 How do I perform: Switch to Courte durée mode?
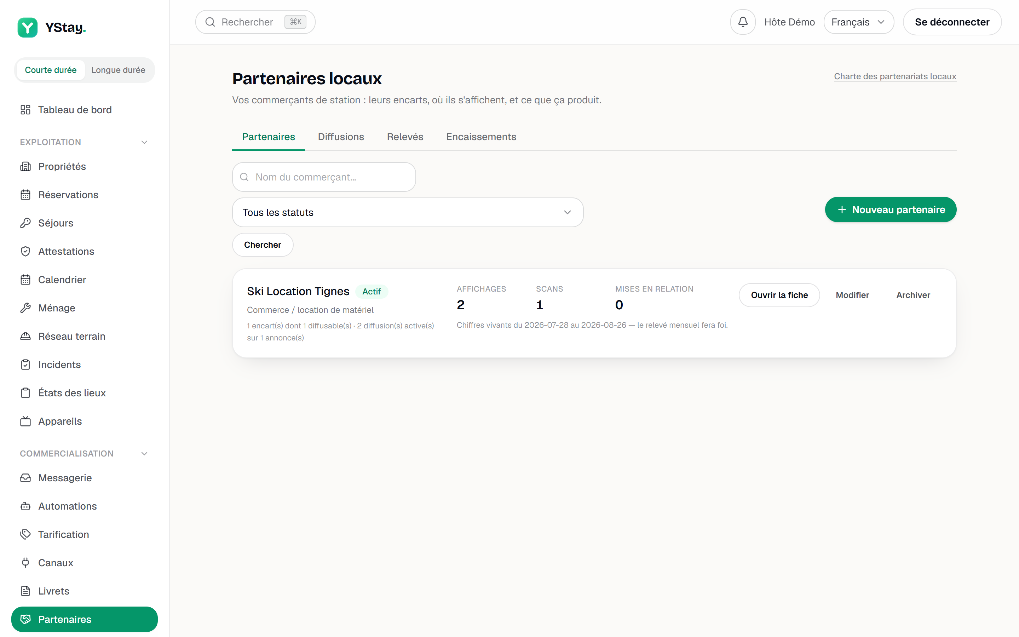coord(51,70)
